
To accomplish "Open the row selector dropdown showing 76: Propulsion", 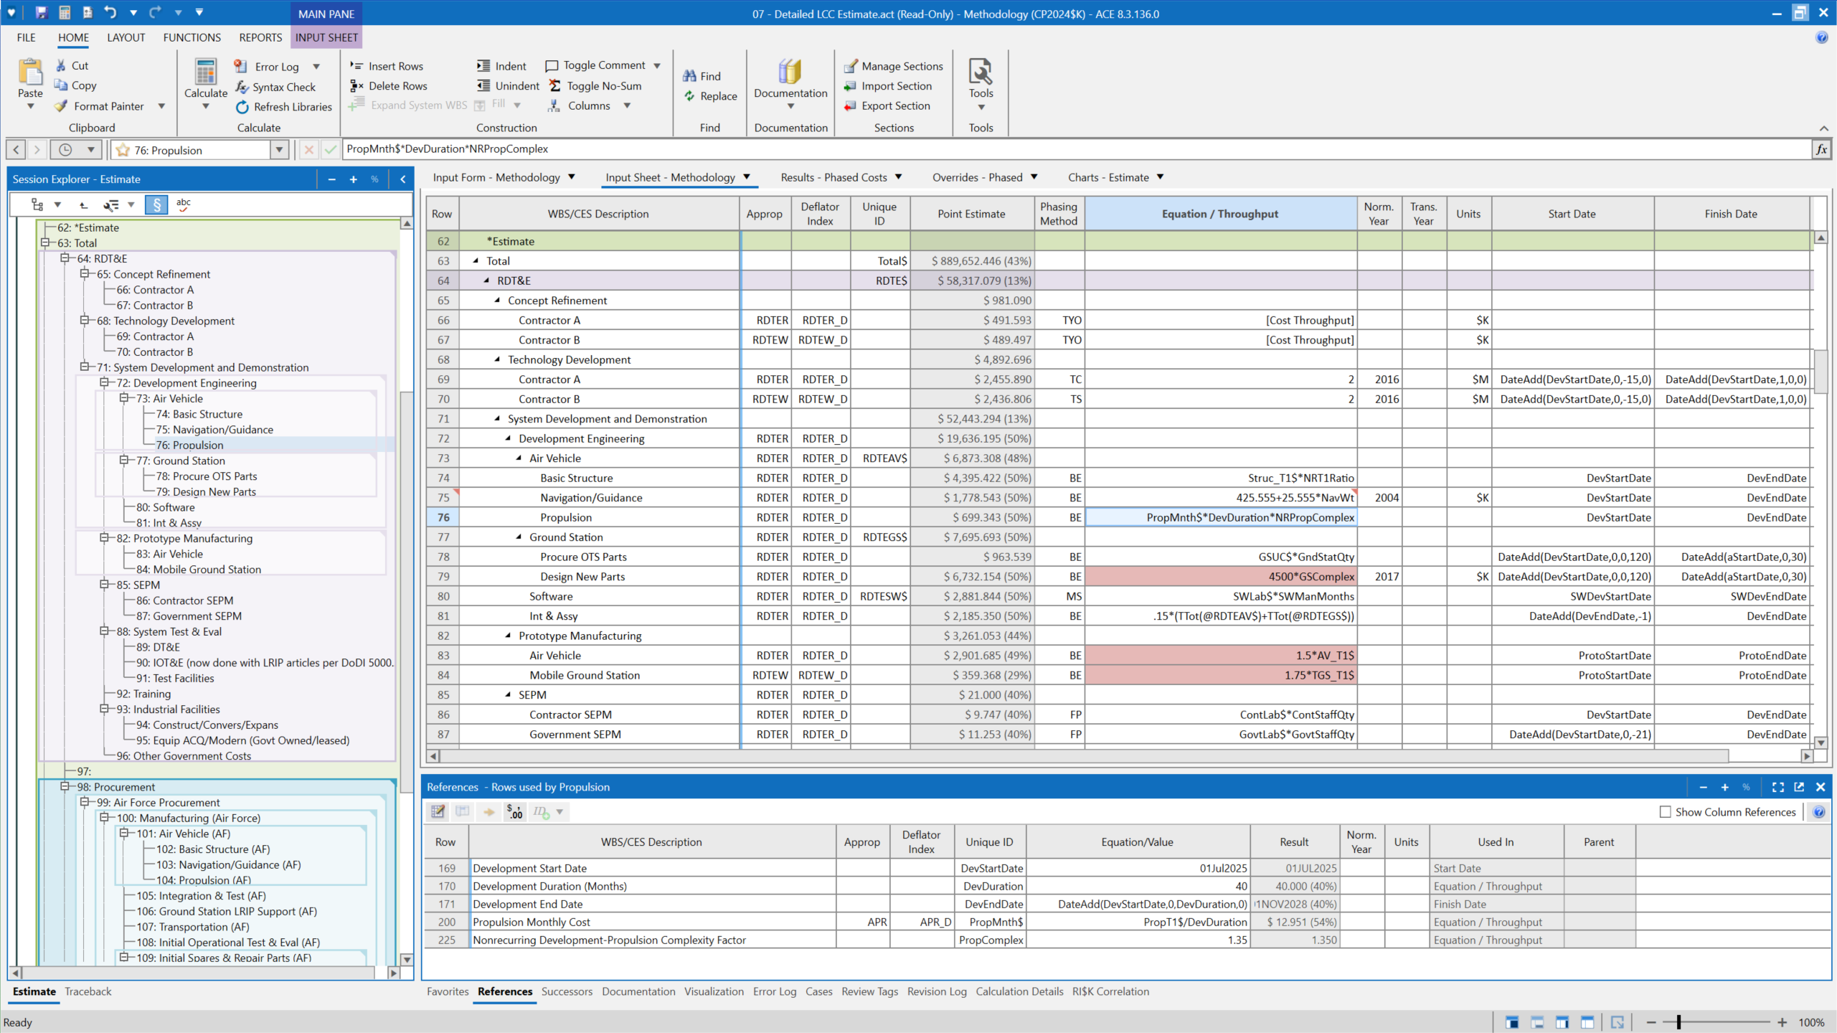I will pyautogui.click(x=279, y=150).
